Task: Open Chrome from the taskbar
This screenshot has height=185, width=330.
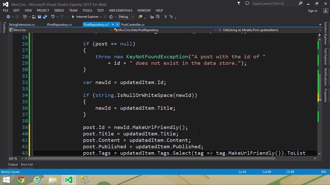Action: (x=21, y=180)
